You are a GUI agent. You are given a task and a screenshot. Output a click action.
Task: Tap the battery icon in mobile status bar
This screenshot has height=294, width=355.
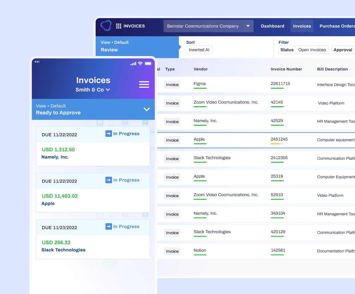point(148,63)
